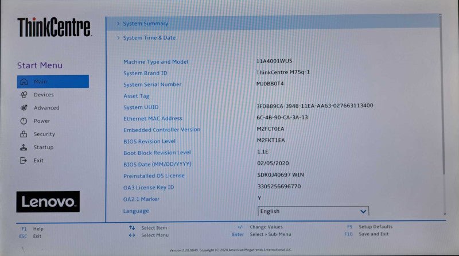459x256 pixels.
Task: Click the +/- Change Values hint
Action: [260, 227]
